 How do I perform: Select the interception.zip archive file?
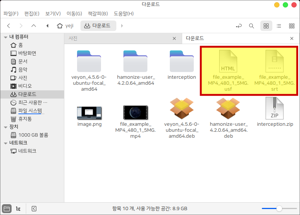[275, 112]
